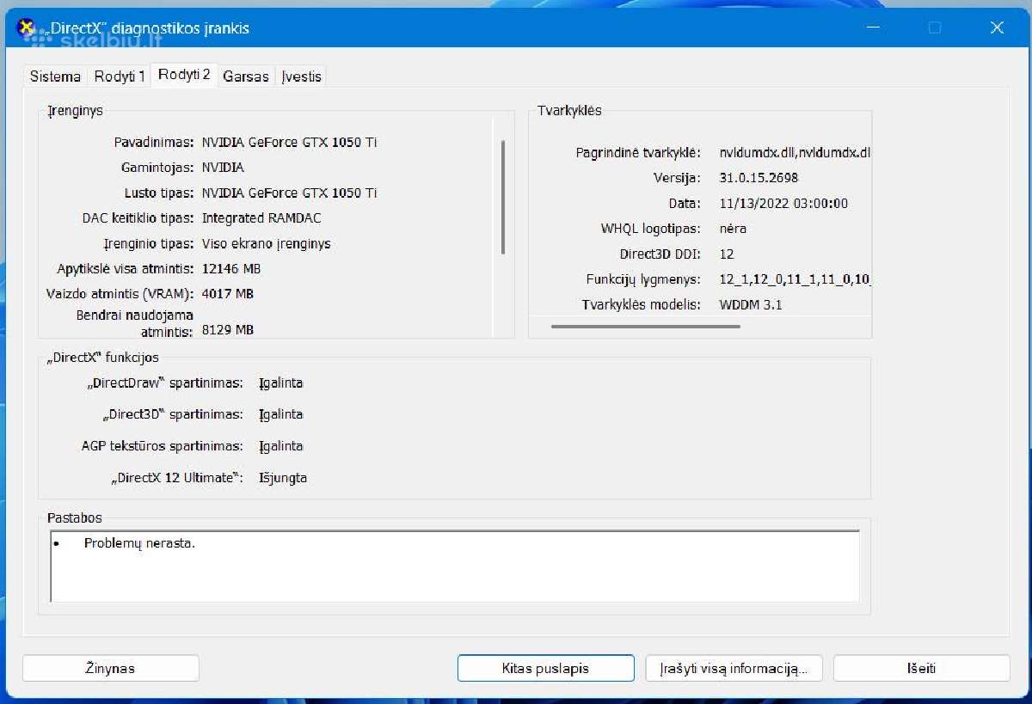This screenshot has width=1032, height=704.
Task: Click the Pagrindinė tvarkyklė label
Action: 639,152
